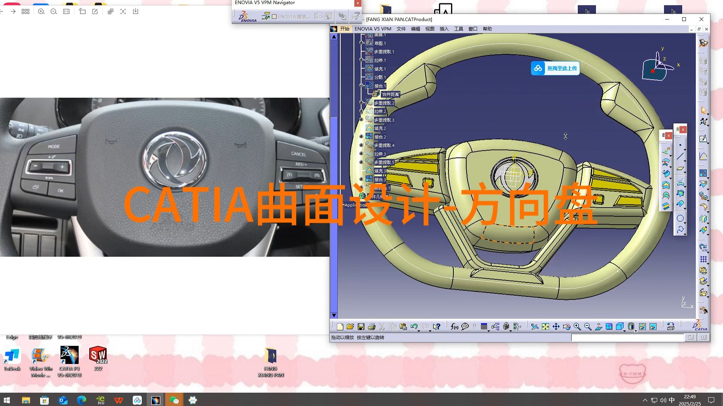The image size is (723, 406).
Task: Click the Normal View icon
Action: 598,327
